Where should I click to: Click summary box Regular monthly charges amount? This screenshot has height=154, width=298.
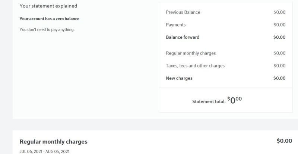coord(279,53)
